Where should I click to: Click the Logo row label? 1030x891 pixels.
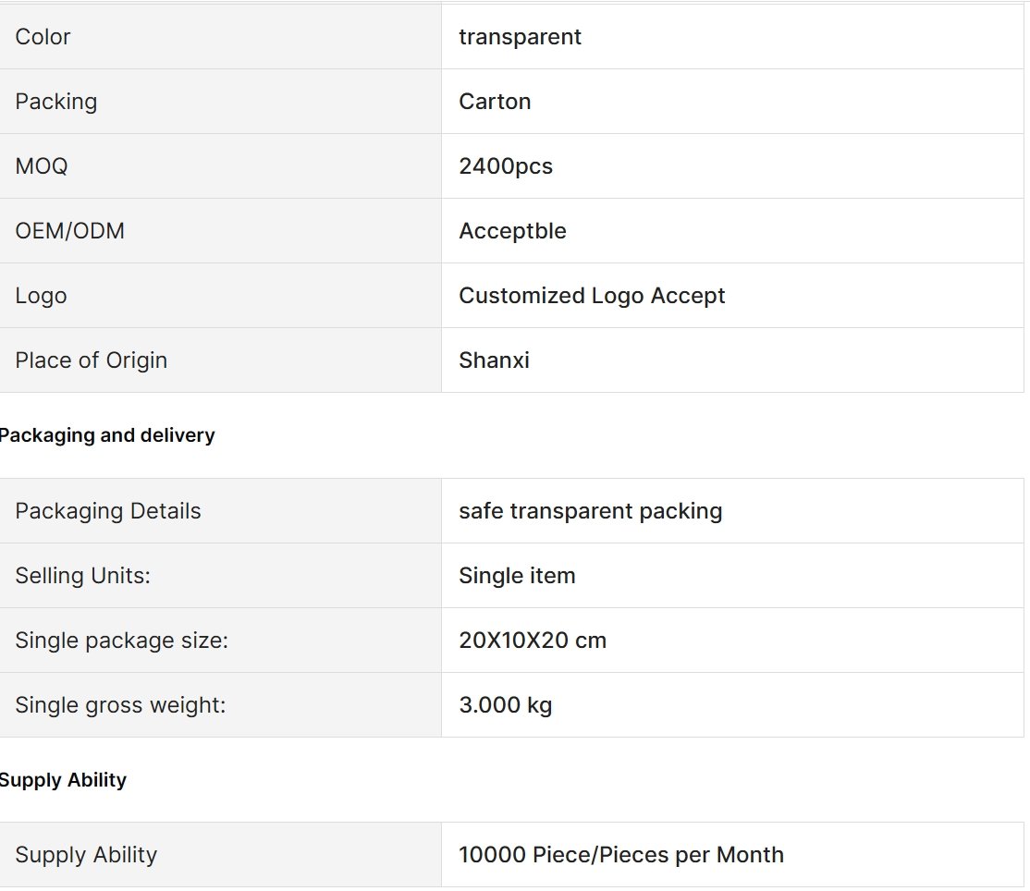41,296
